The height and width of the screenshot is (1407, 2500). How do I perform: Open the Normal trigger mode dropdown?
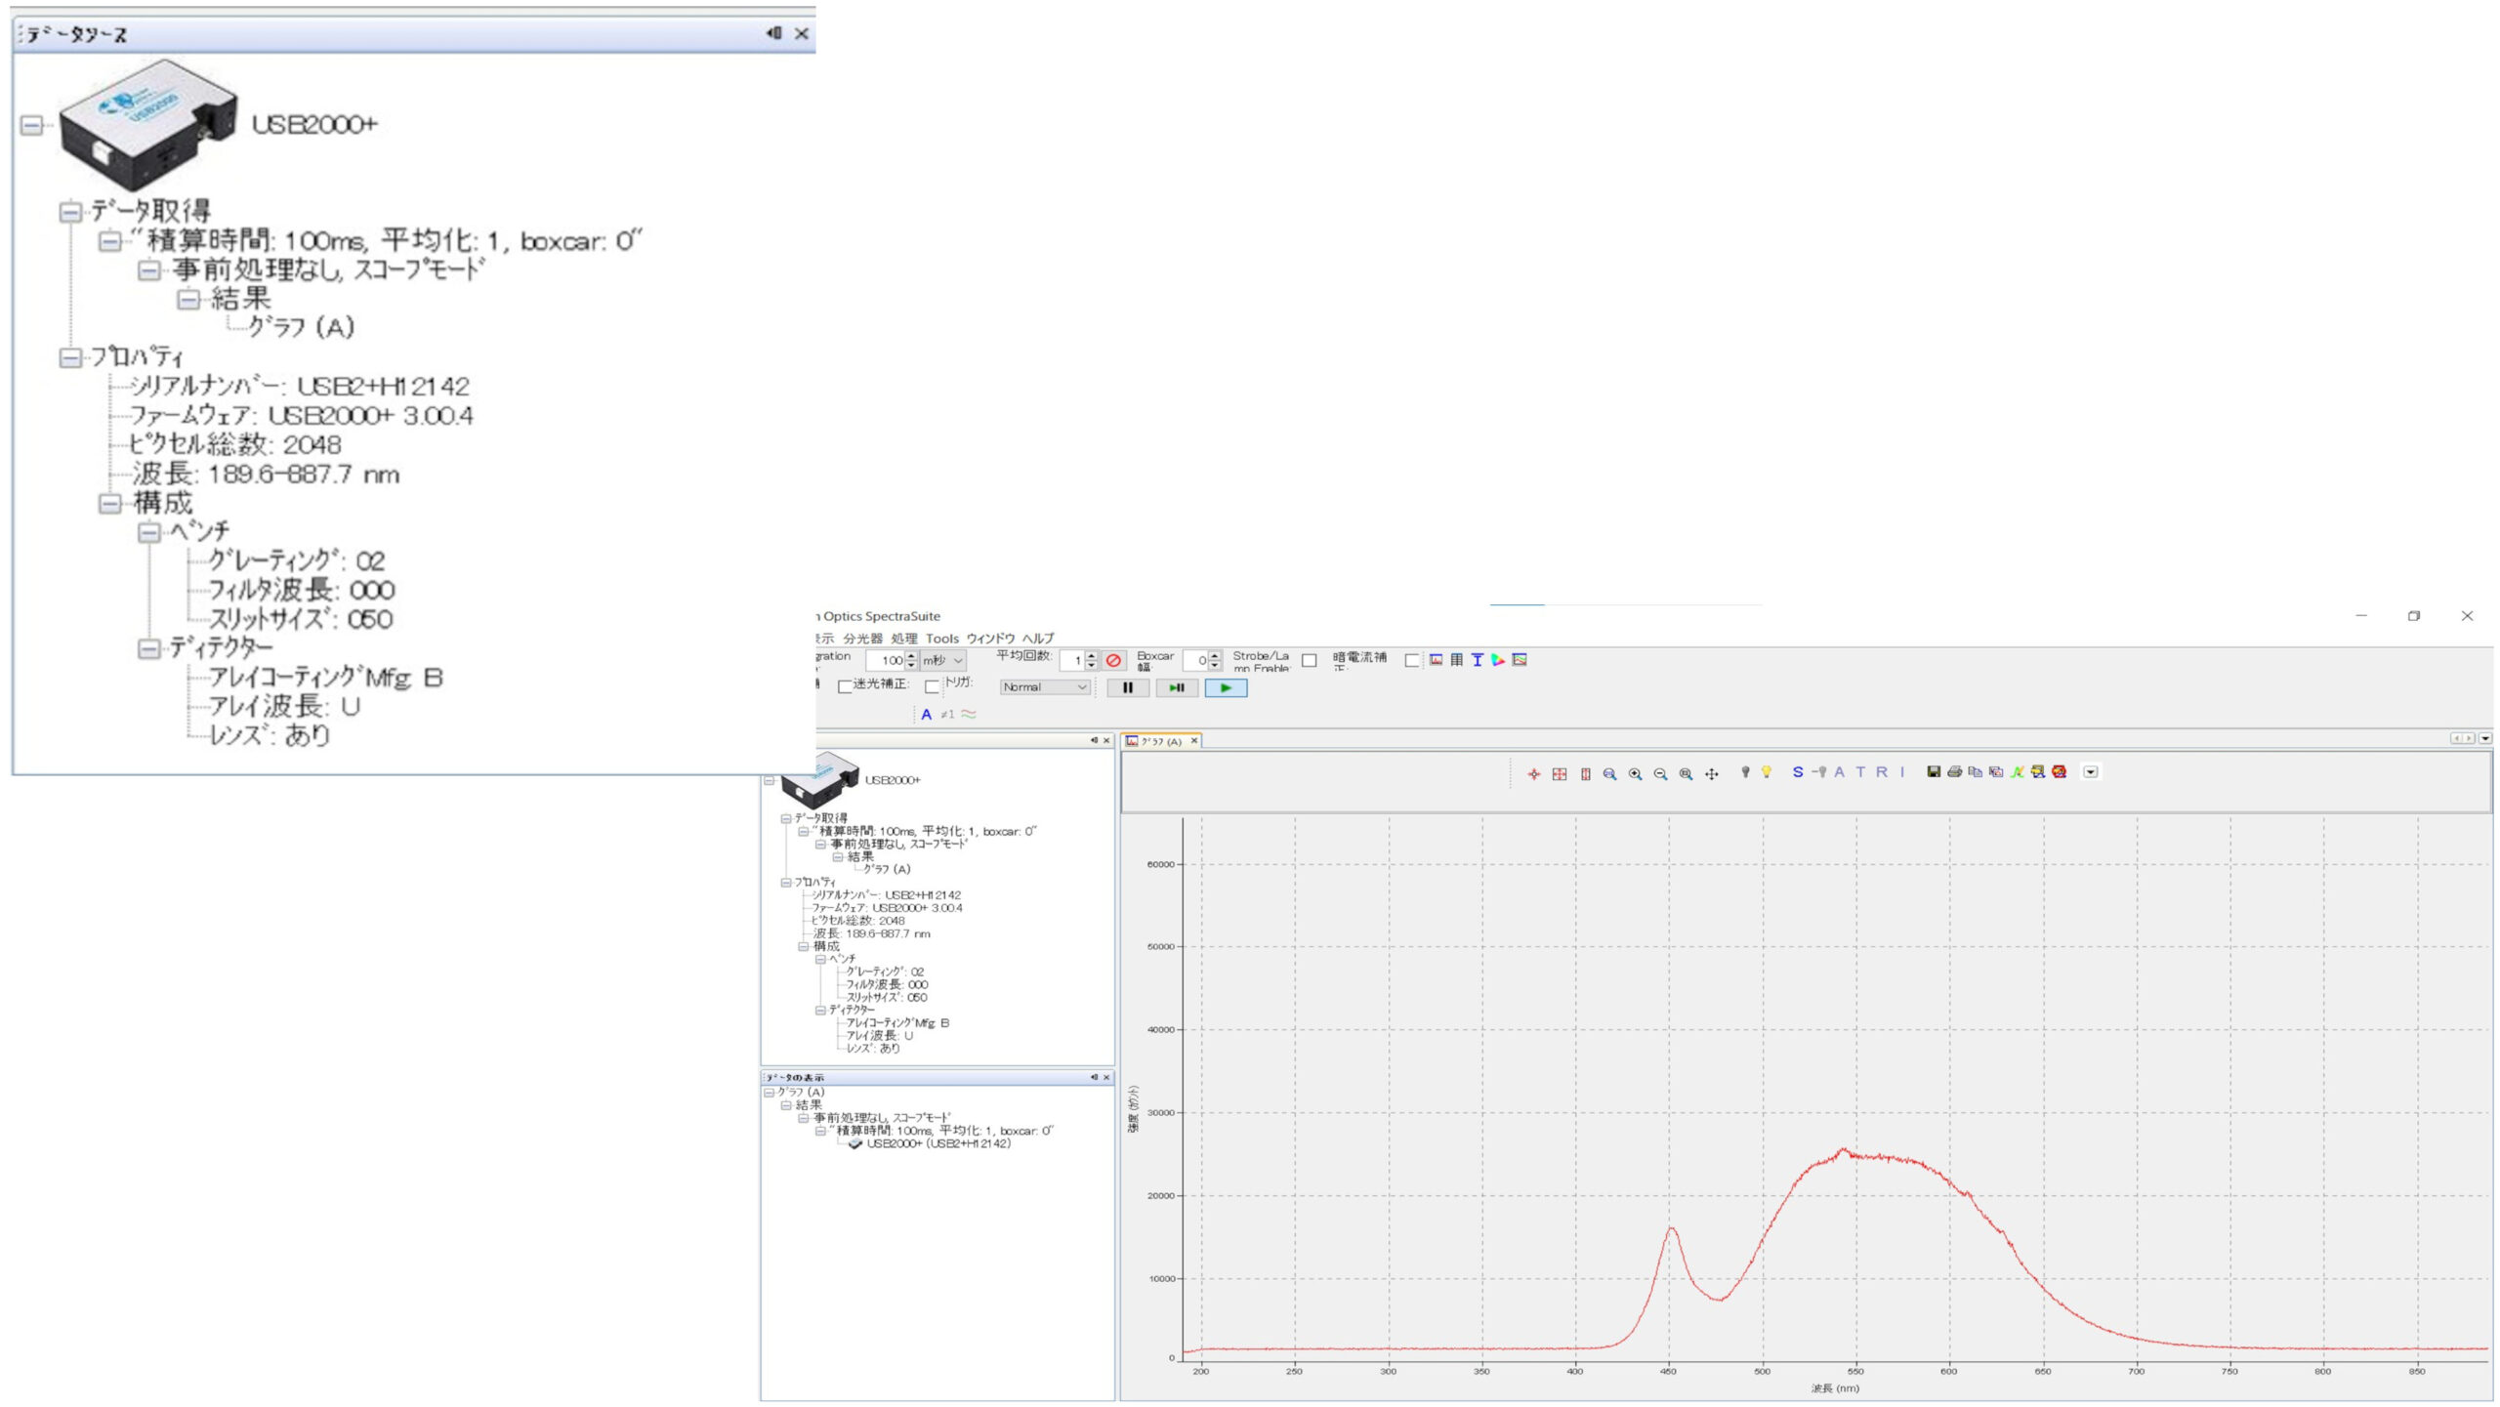point(1045,687)
